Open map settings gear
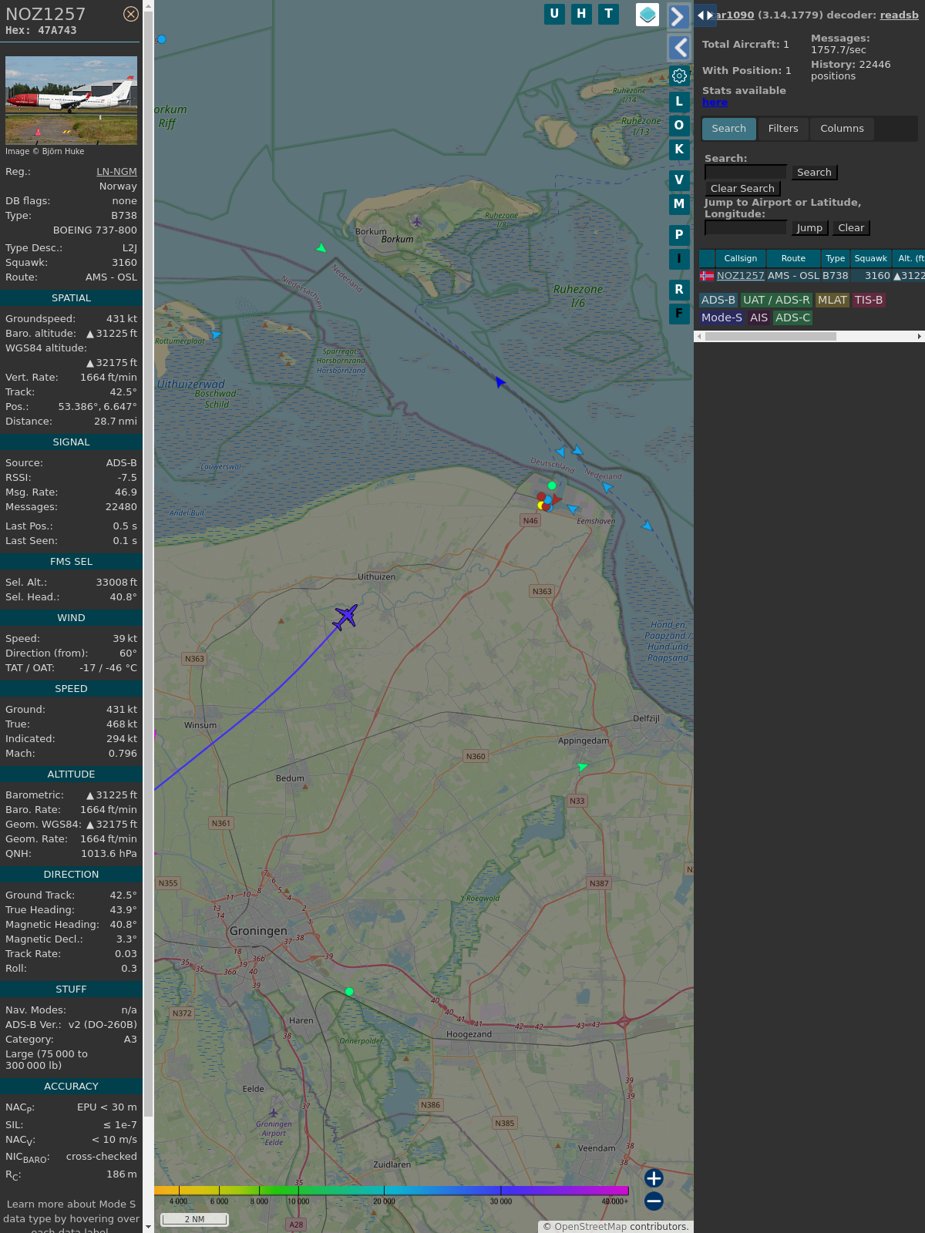This screenshot has height=1233, width=925. [679, 76]
